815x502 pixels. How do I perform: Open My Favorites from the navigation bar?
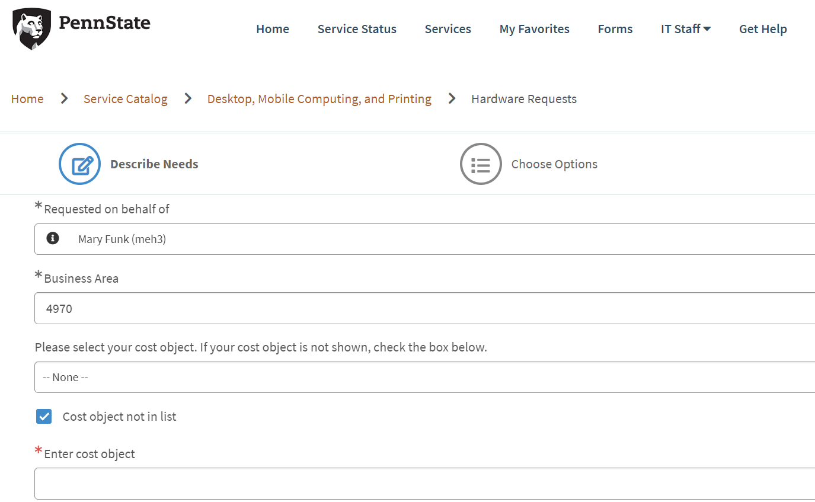(534, 28)
